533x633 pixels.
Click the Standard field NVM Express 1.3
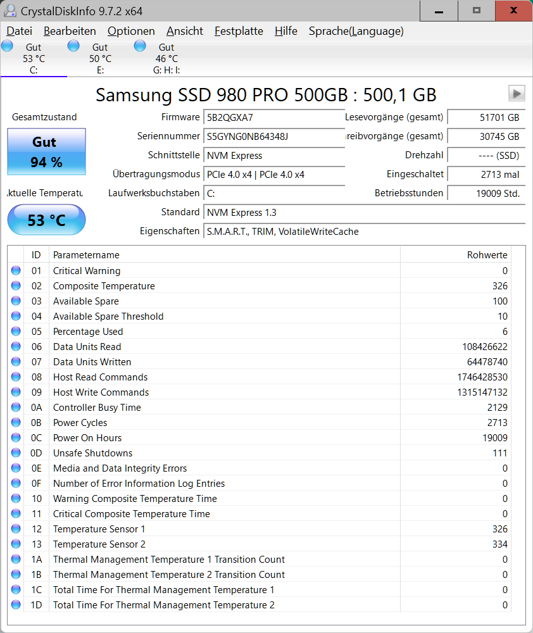(x=364, y=212)
